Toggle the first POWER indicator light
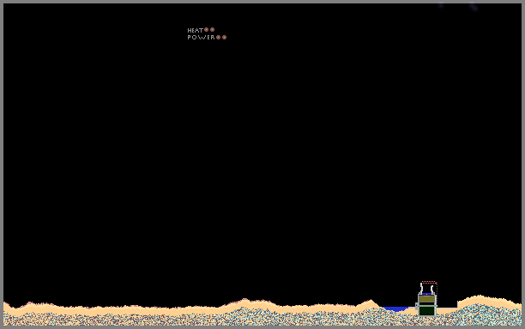Image resolution: width=525 pixels, height=329 pixels. [x=218, y=37]
